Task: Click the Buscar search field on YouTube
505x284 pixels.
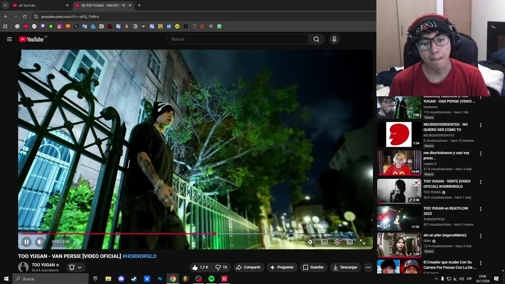Action: tap(238, 39)
